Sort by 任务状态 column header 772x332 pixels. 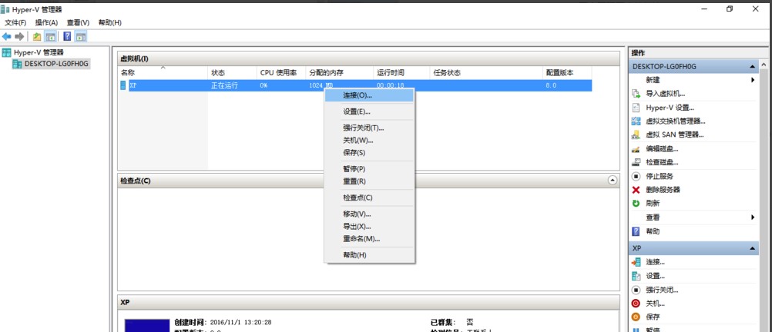coord(486,73)
